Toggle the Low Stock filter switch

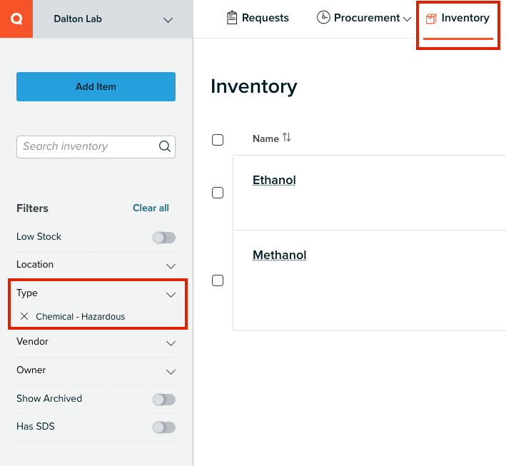[x=164, y=238]
